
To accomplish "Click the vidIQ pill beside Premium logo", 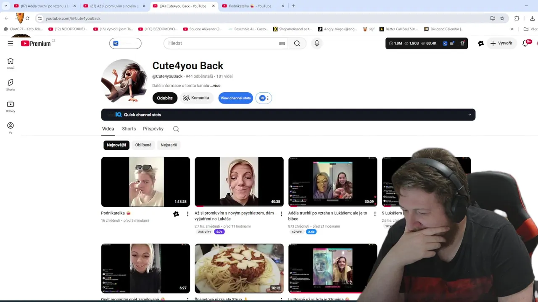I will click(x=125, y=43).
